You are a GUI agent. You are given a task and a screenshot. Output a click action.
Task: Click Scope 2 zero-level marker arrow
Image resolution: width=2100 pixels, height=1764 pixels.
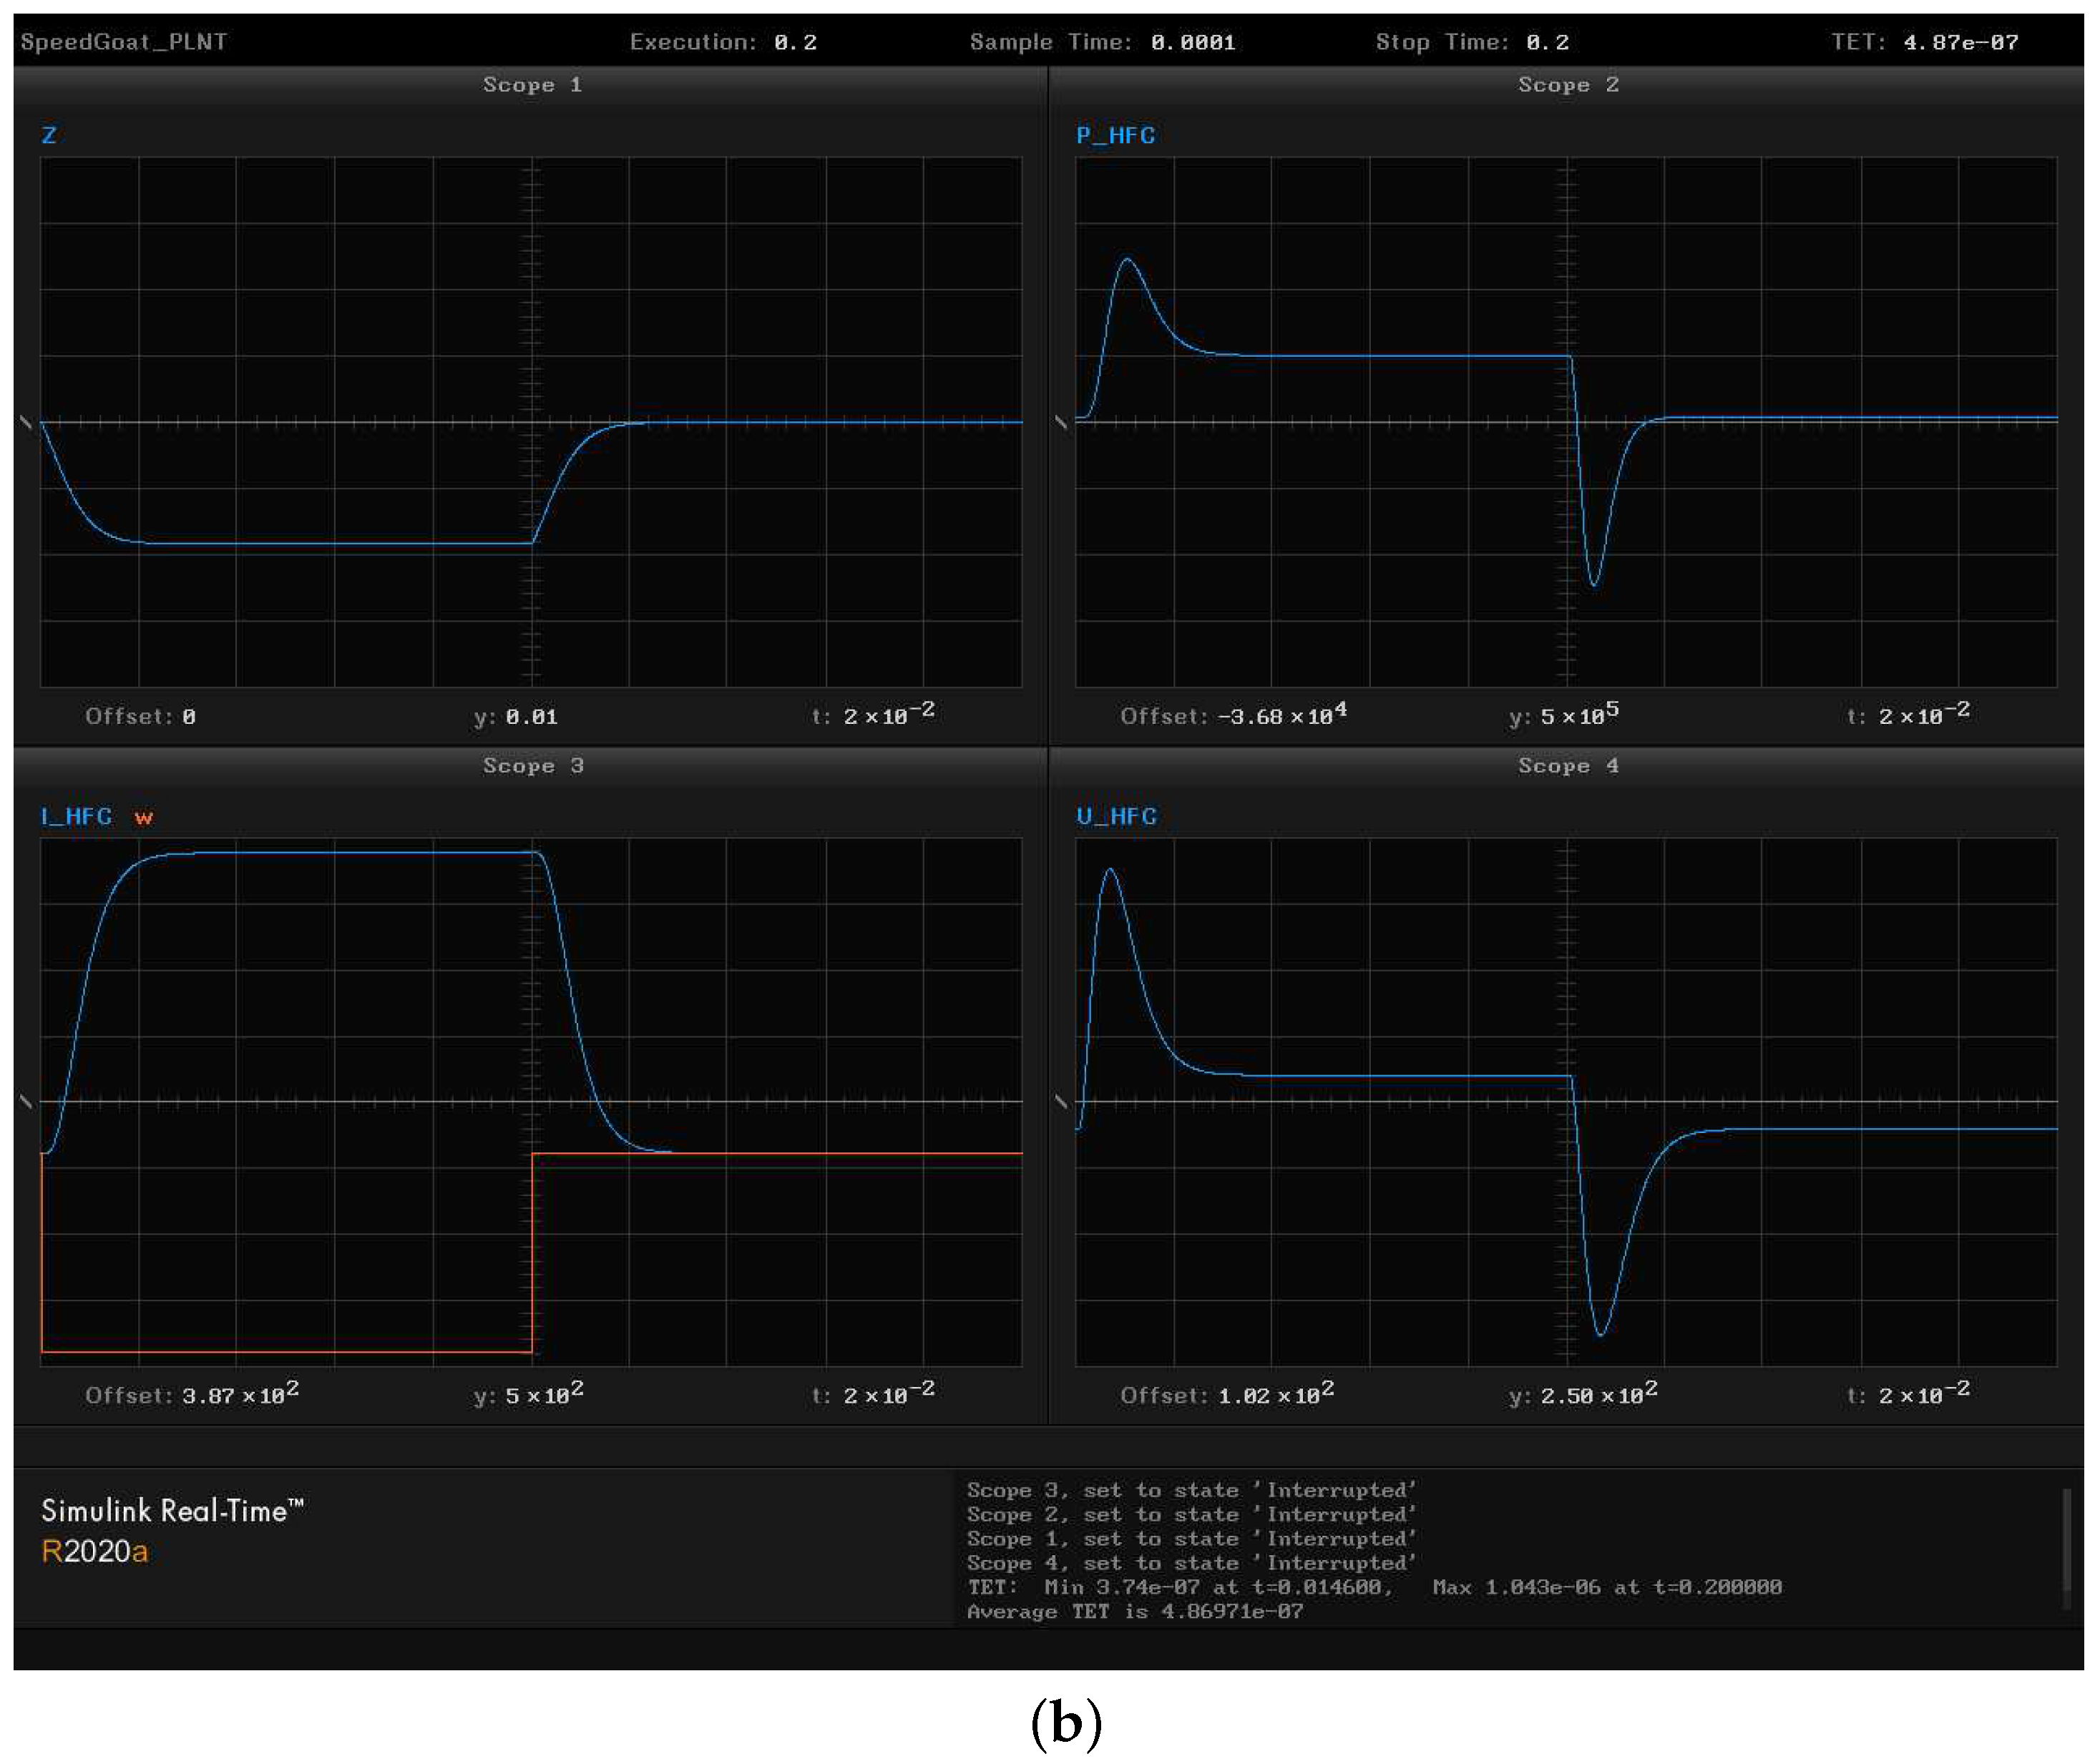tap(1061, 422)
